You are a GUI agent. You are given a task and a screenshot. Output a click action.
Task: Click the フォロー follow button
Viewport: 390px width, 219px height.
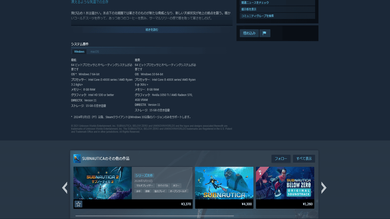coord(281,159)
